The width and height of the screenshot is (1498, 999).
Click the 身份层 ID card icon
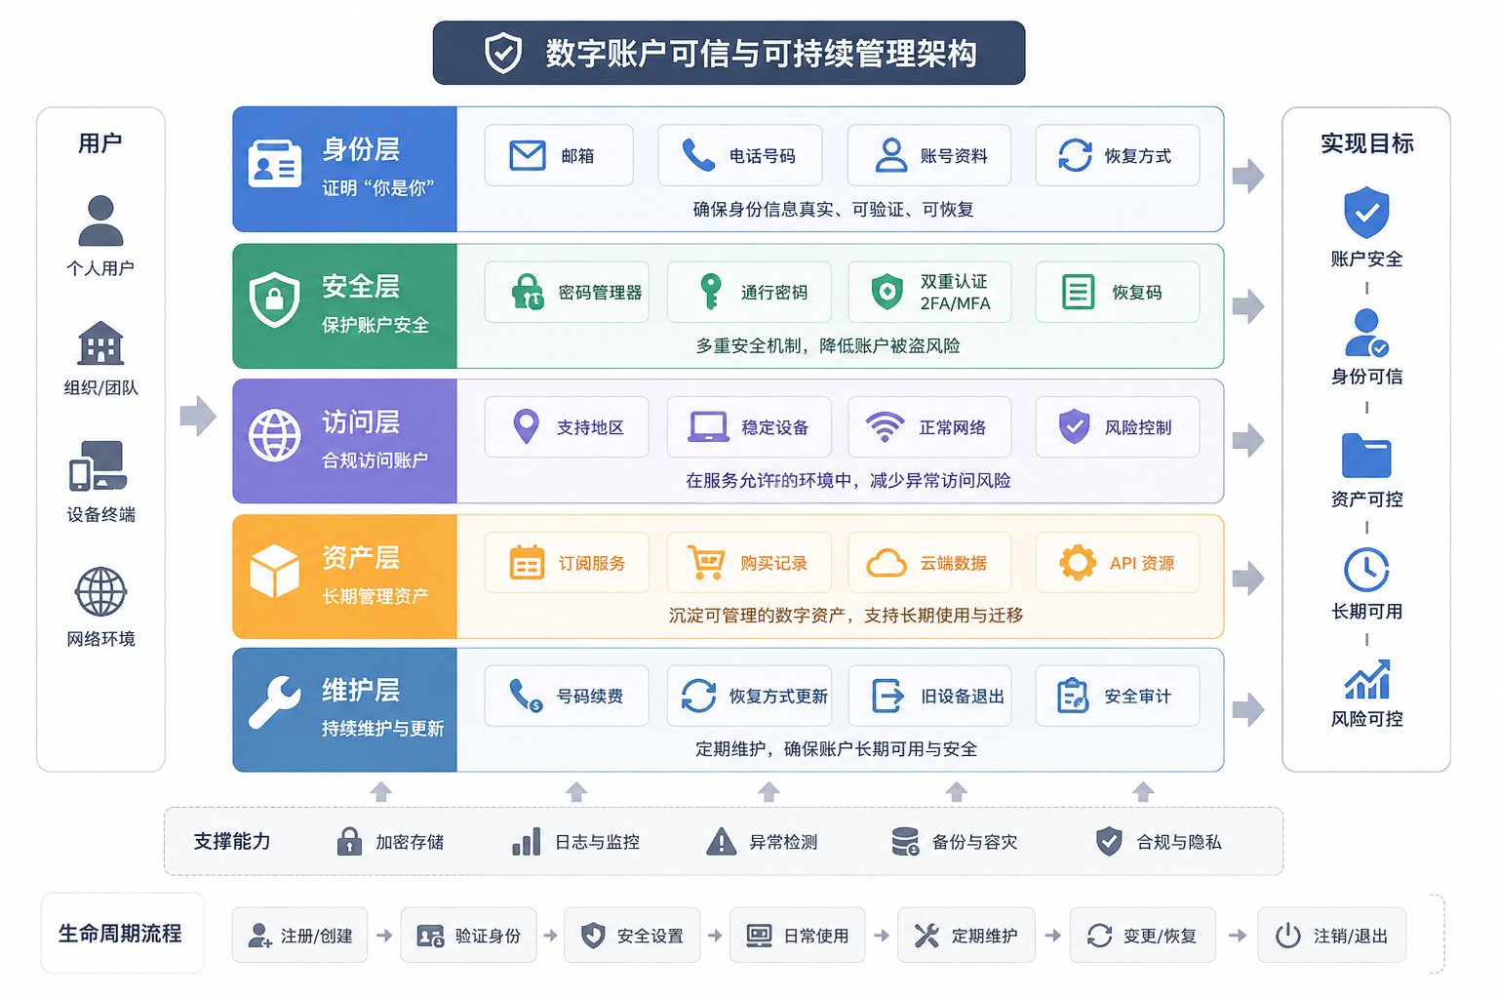[275, 163]
